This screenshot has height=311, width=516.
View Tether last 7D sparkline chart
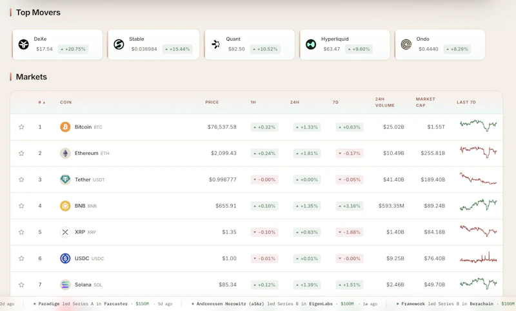pos(478,178)
